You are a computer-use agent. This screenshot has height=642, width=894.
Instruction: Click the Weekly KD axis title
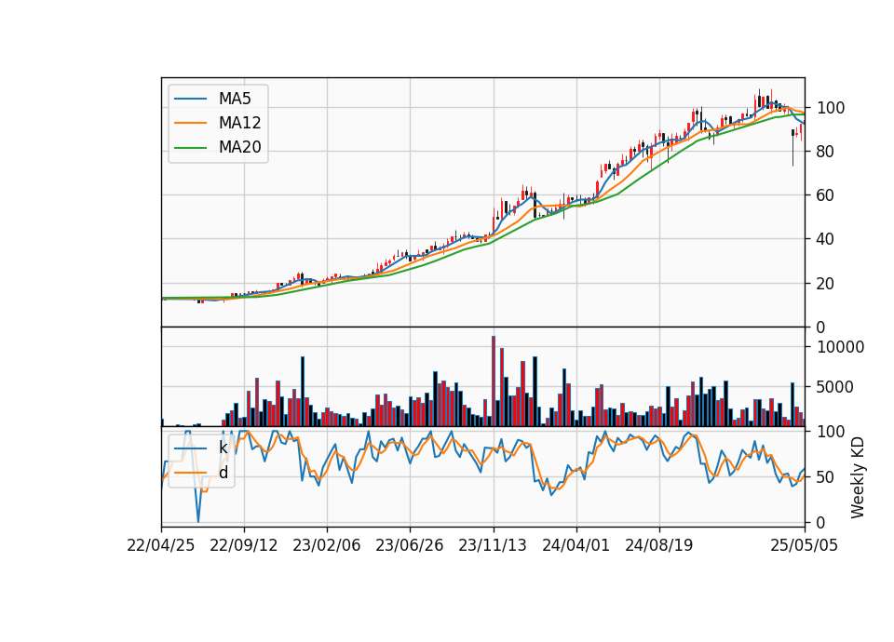point(858,477)
